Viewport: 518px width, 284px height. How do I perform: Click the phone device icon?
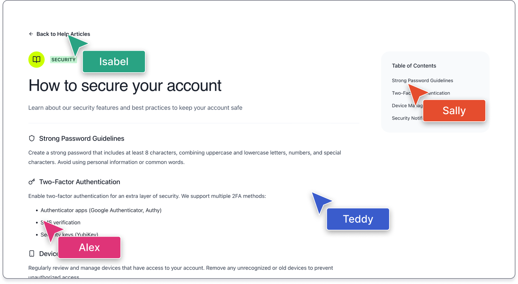coord(32,254)
